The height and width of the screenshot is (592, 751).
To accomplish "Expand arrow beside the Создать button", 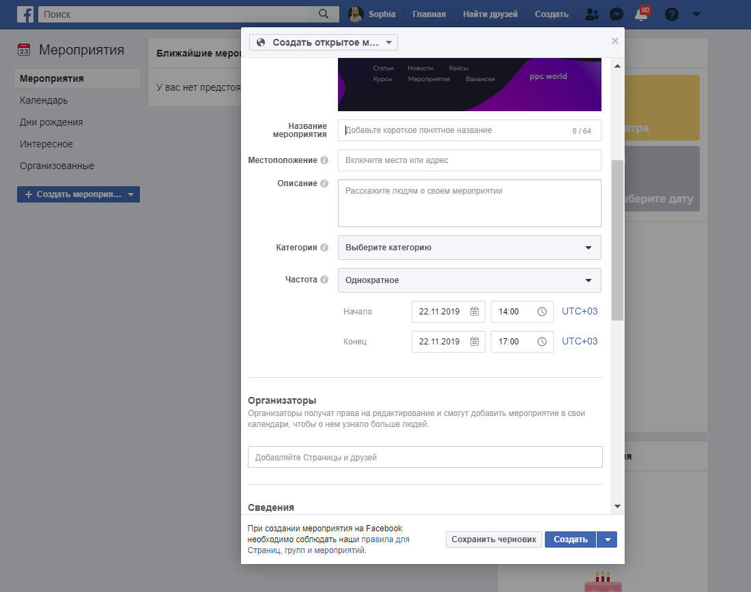I will 608,539.
